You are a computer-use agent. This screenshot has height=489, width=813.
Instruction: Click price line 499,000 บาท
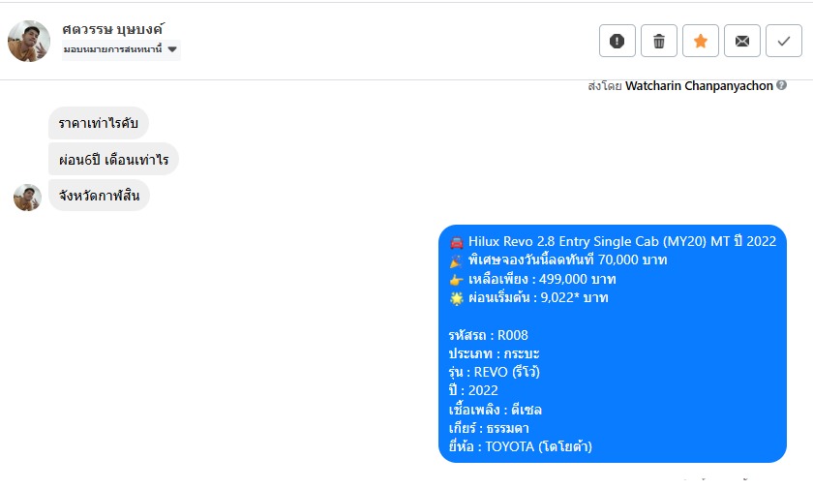coord(542,279)
